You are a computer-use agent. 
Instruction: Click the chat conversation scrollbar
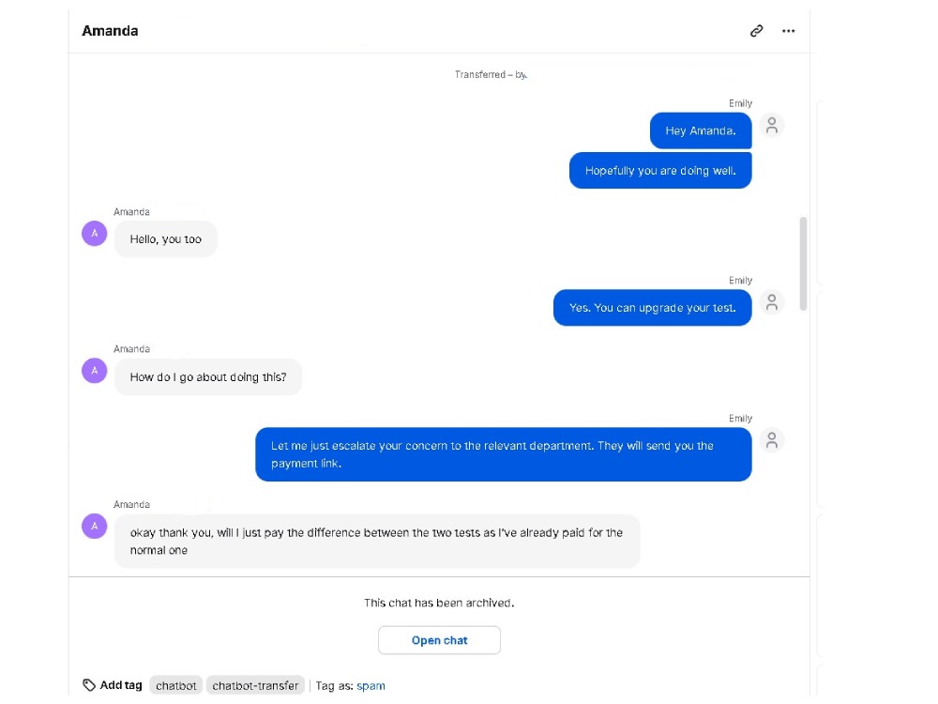pyautogui.click(x=803, y=264)
